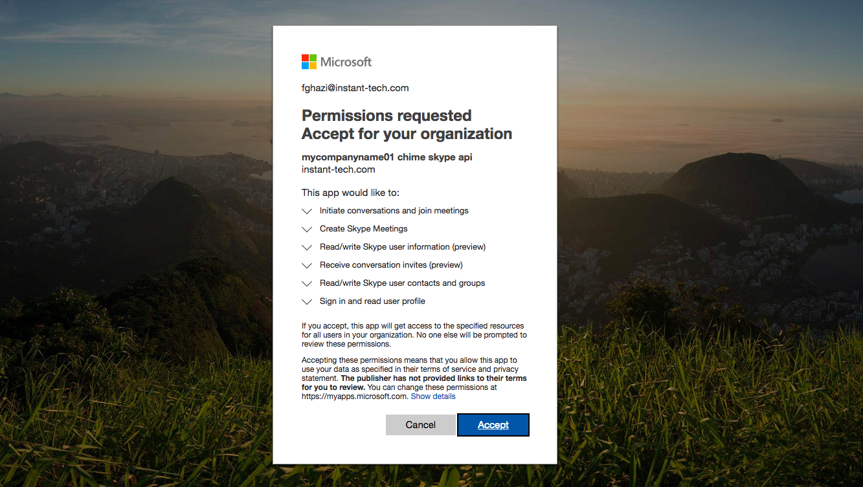
Task: Click the Accept button
Action: pos(493,425)
